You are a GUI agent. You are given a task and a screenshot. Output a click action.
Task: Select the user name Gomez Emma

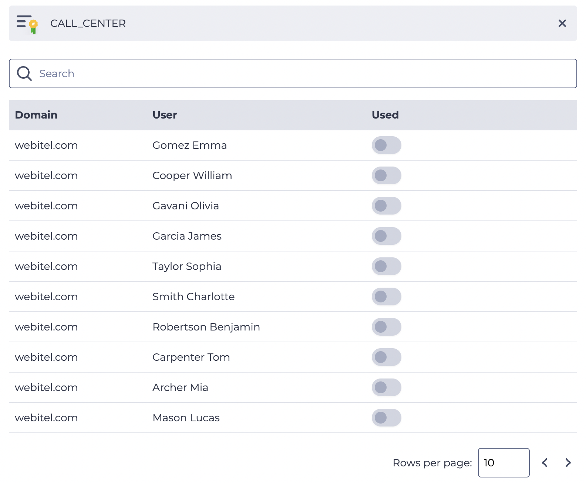(x=189, y=145)
